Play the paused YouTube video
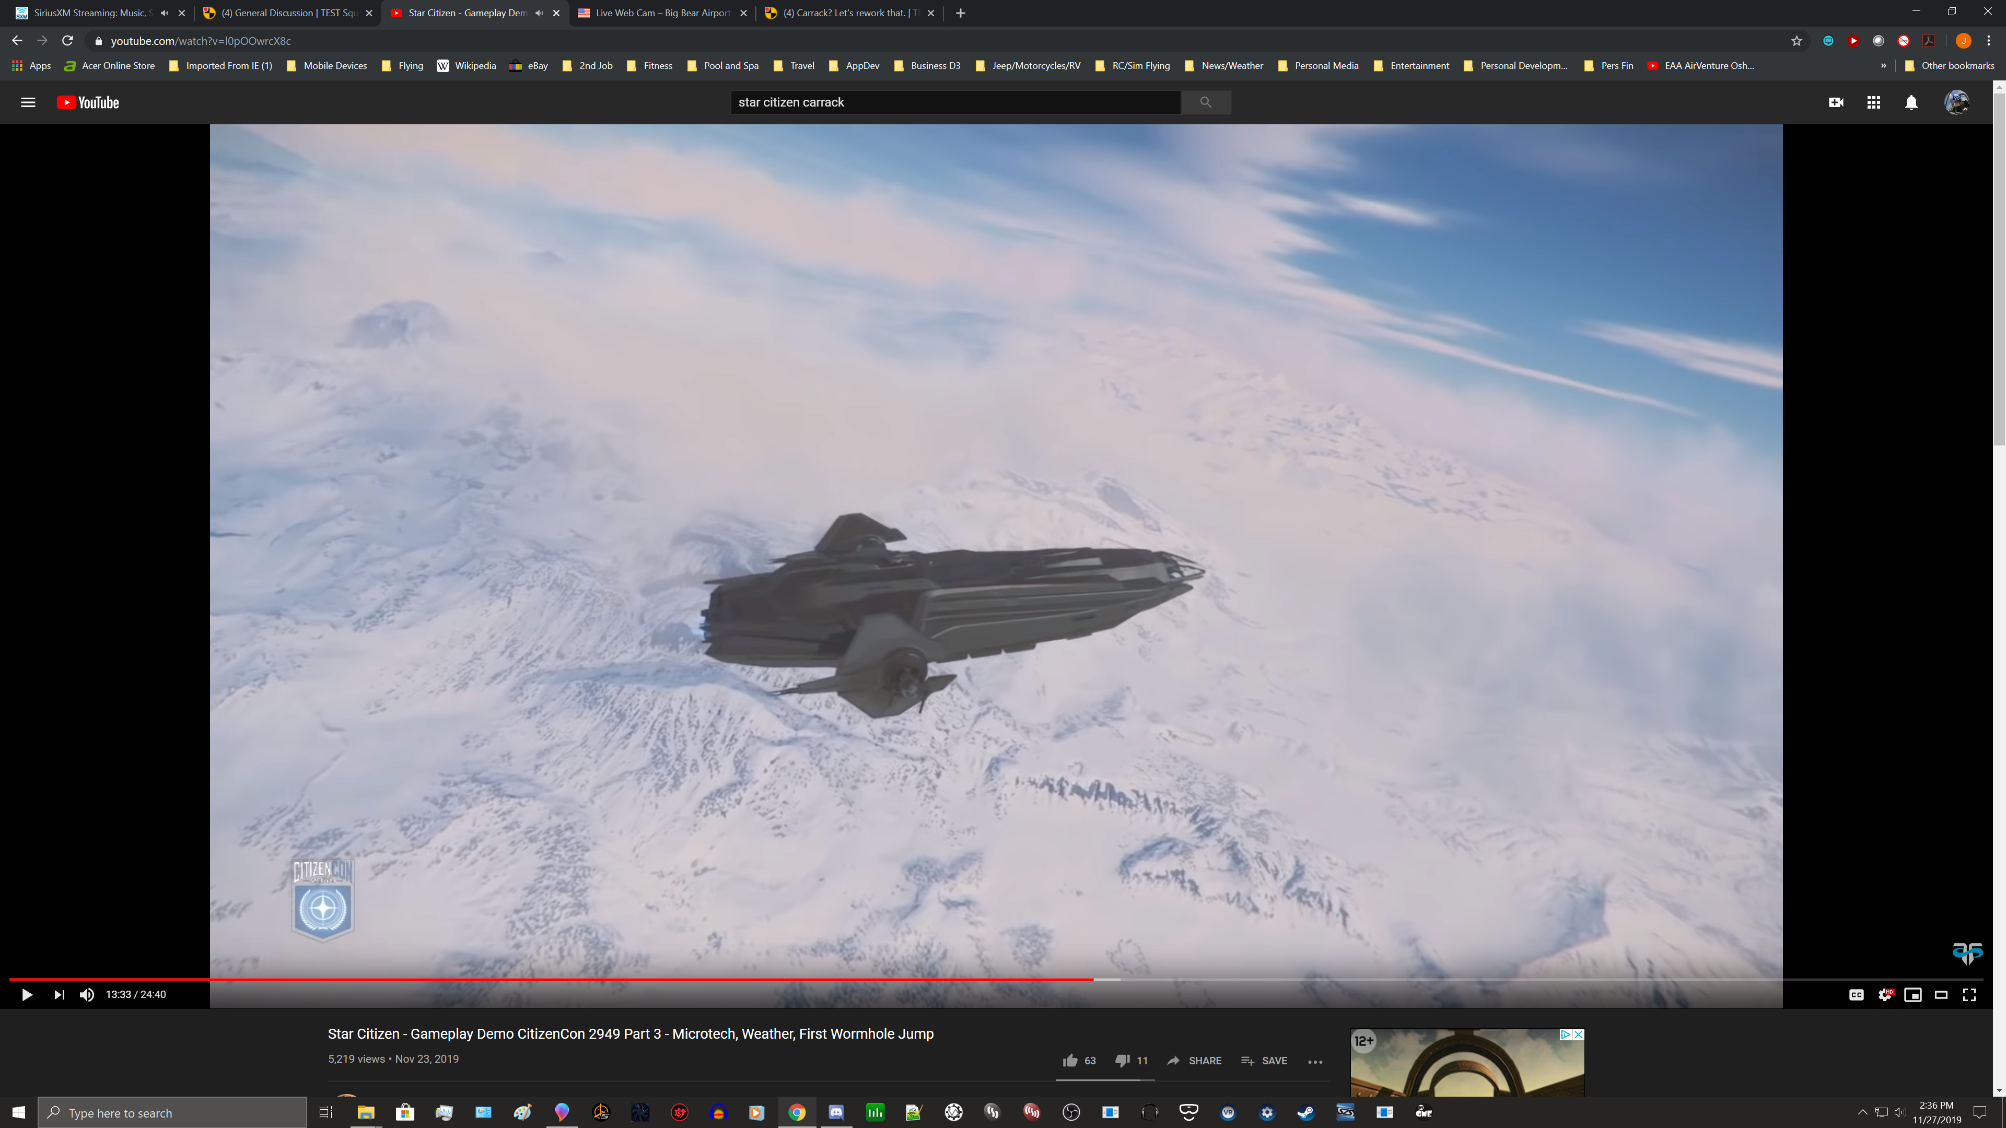The width and height of the screenshot is (2006, 1128). point(27,994)
